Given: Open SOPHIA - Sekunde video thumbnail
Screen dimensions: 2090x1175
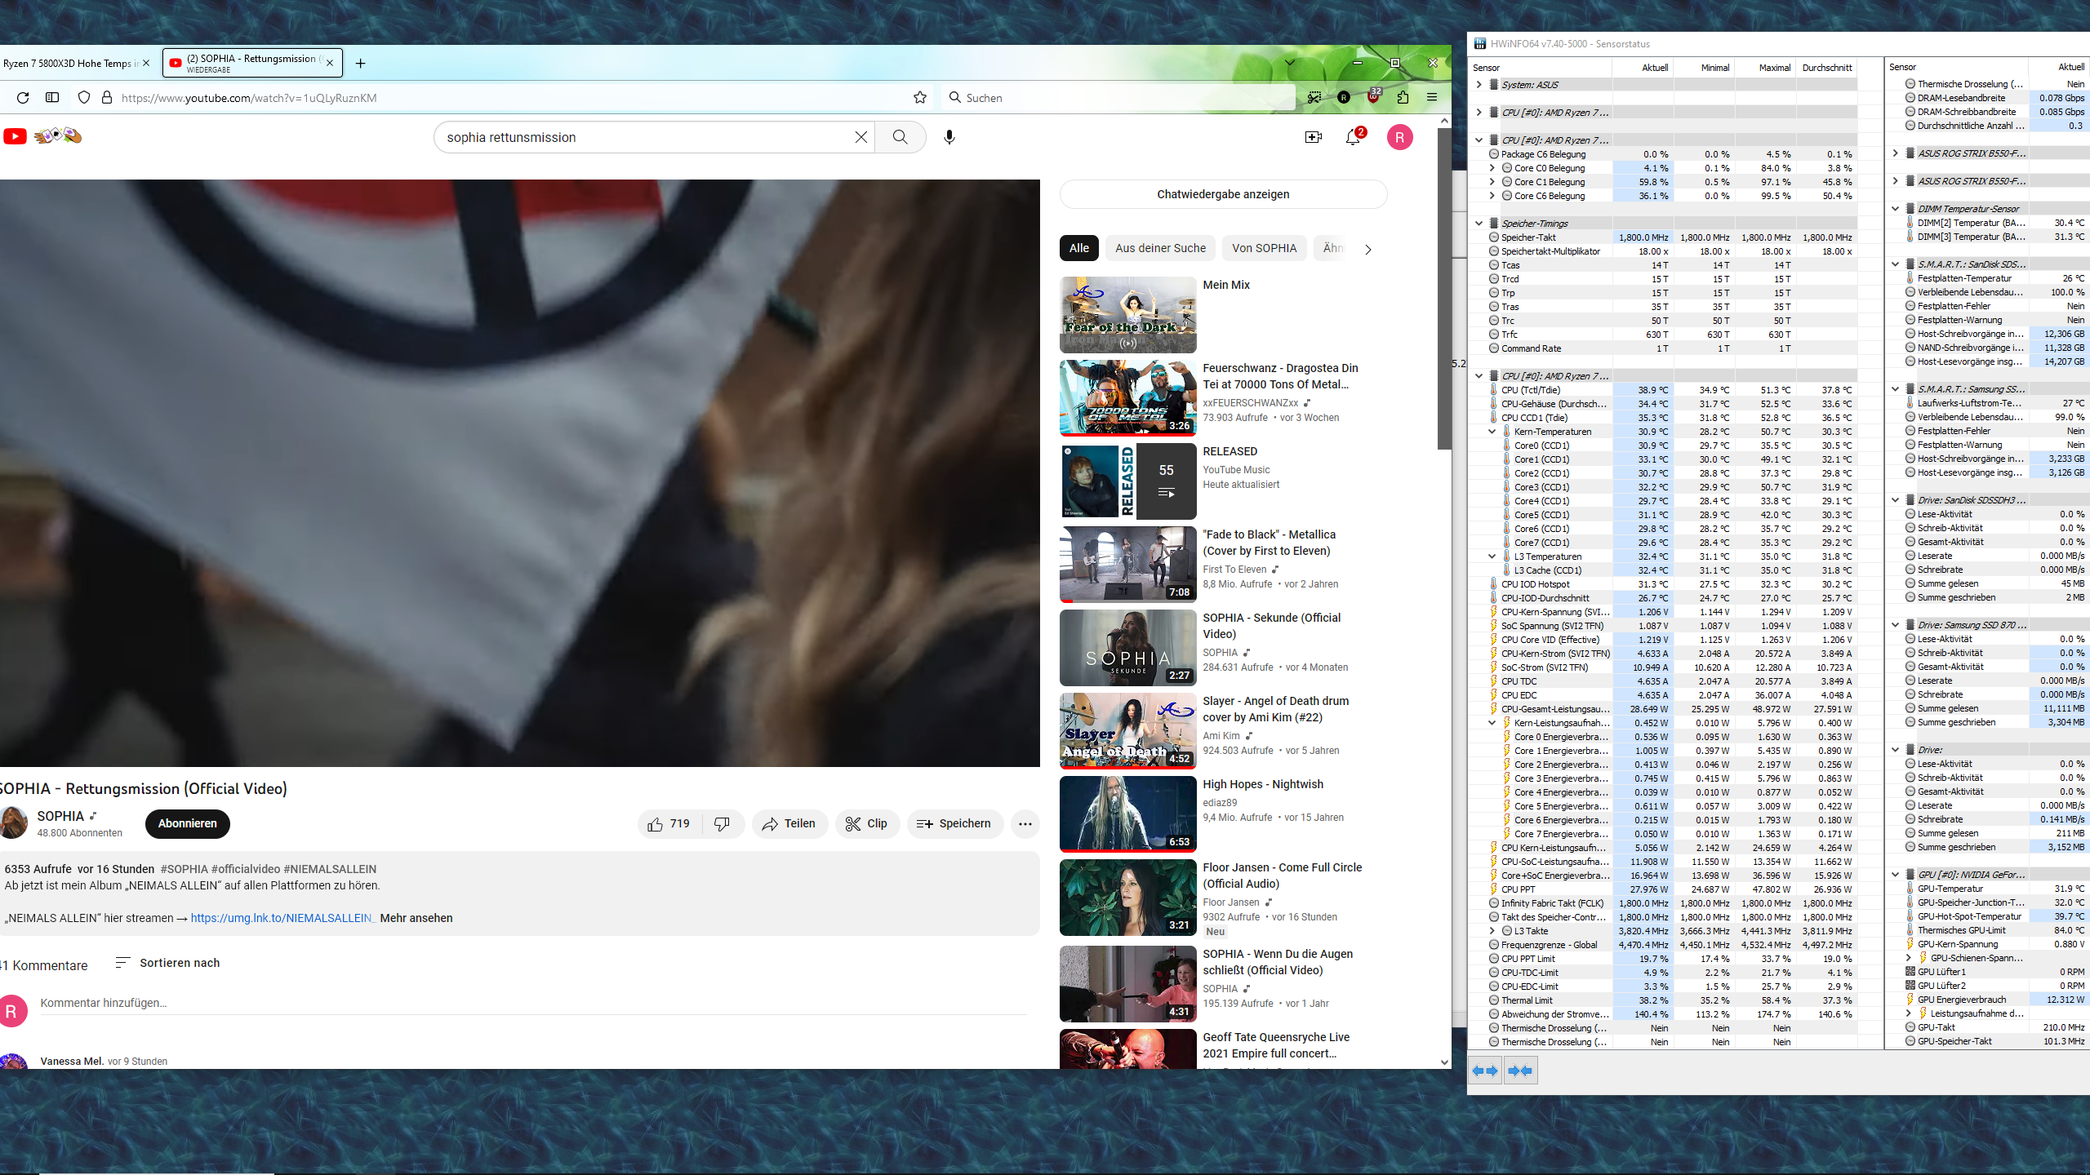Looking at the screenshot, I should coord(1127,648).
